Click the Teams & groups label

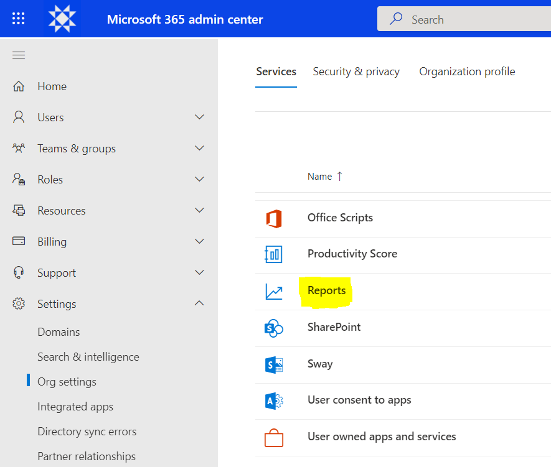77,149
